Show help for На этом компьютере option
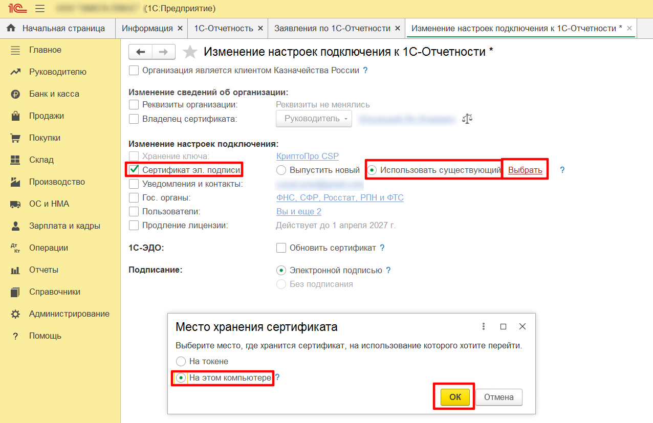 click(x=277, y=378)
